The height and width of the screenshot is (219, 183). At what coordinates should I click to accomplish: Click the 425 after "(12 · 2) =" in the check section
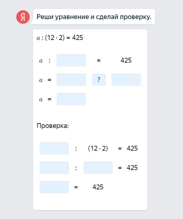click(x=132, y=149)
